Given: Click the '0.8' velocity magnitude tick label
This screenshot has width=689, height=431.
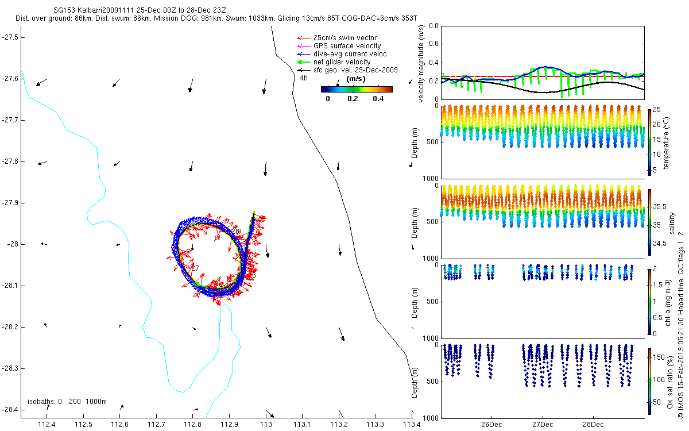Looking at the screenshot, I should pos(434,26).
